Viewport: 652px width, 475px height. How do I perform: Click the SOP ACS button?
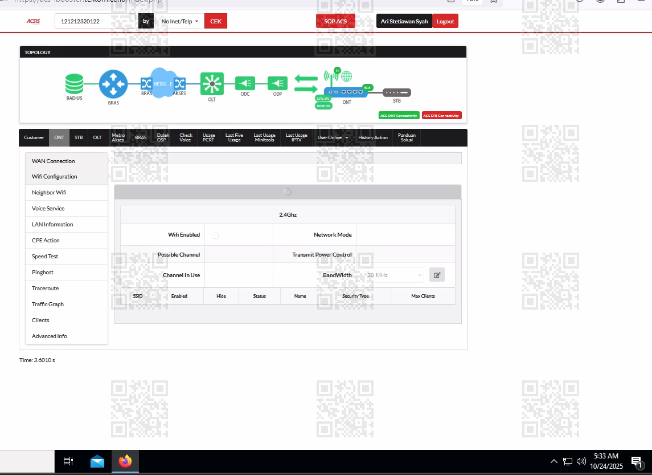tap(335, 21)
